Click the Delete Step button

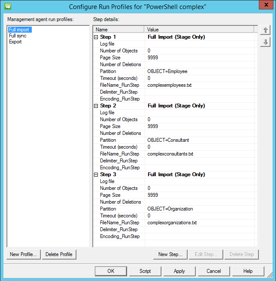[x=242, y=254]
